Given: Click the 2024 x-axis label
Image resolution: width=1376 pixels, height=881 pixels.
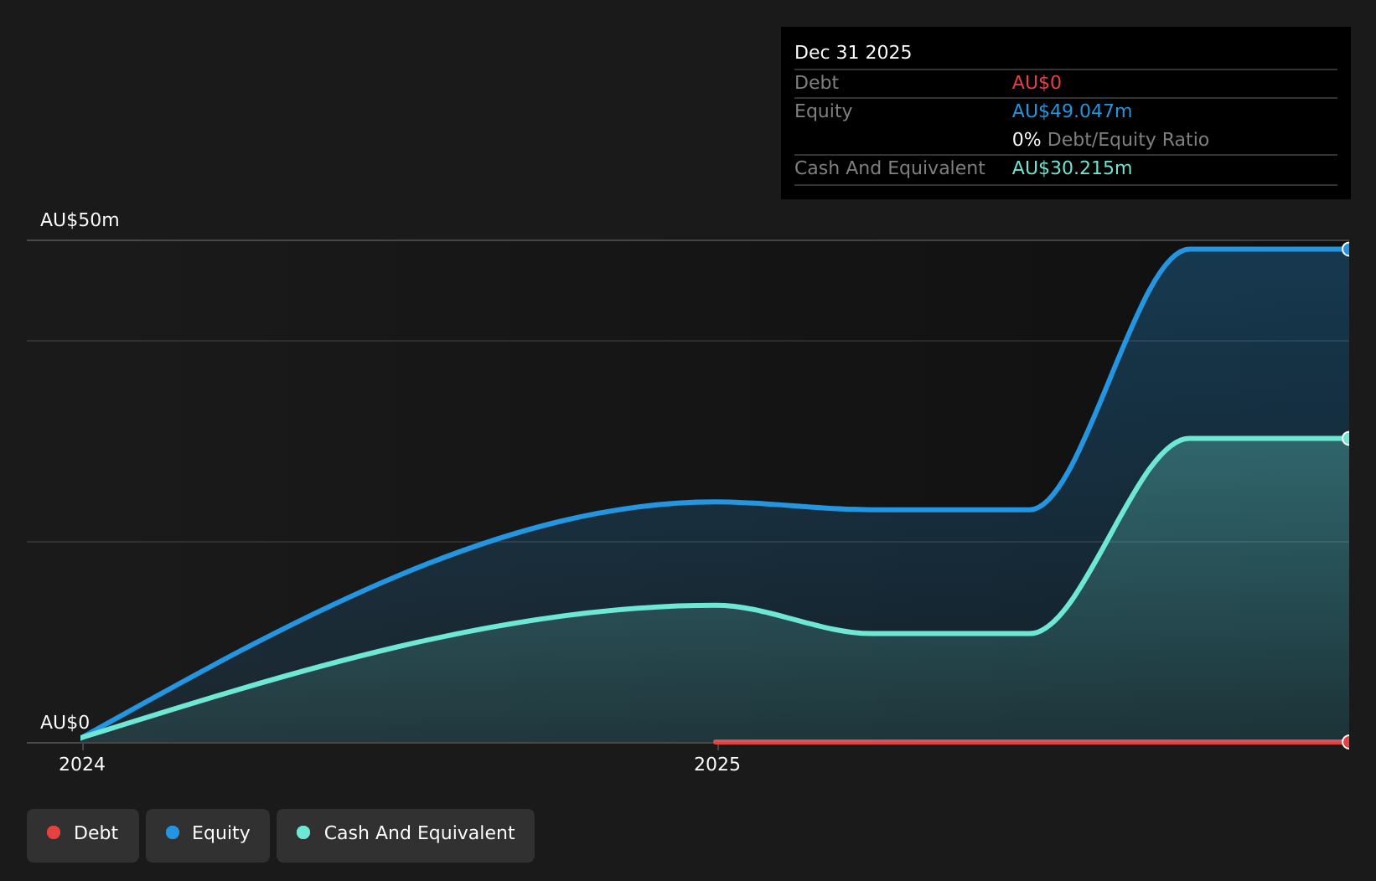Looking at the screenshot, I should [x=82, y=764].
